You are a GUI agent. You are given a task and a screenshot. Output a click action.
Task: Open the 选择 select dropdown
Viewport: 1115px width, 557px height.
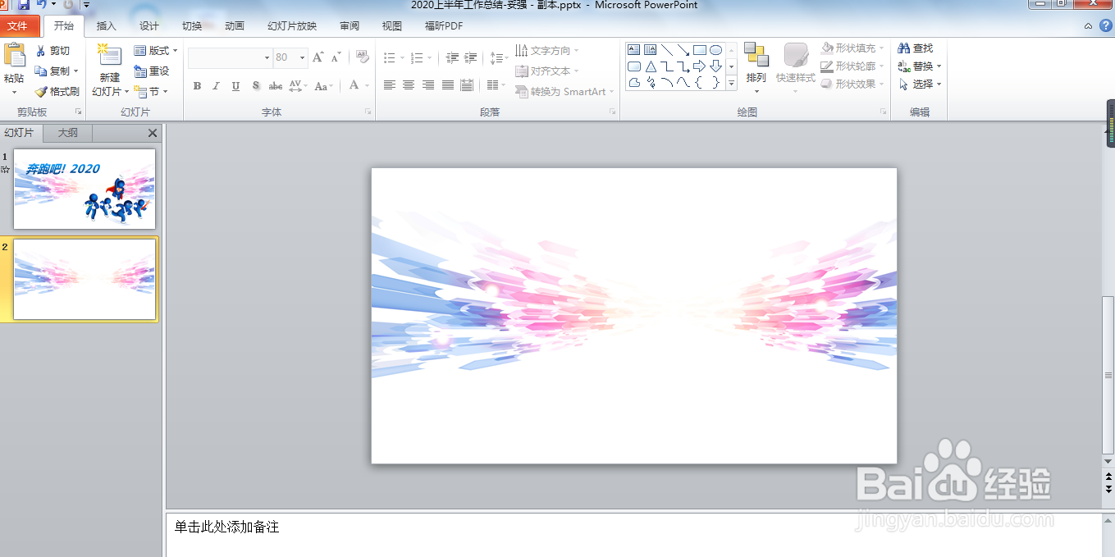click(920, 84)
